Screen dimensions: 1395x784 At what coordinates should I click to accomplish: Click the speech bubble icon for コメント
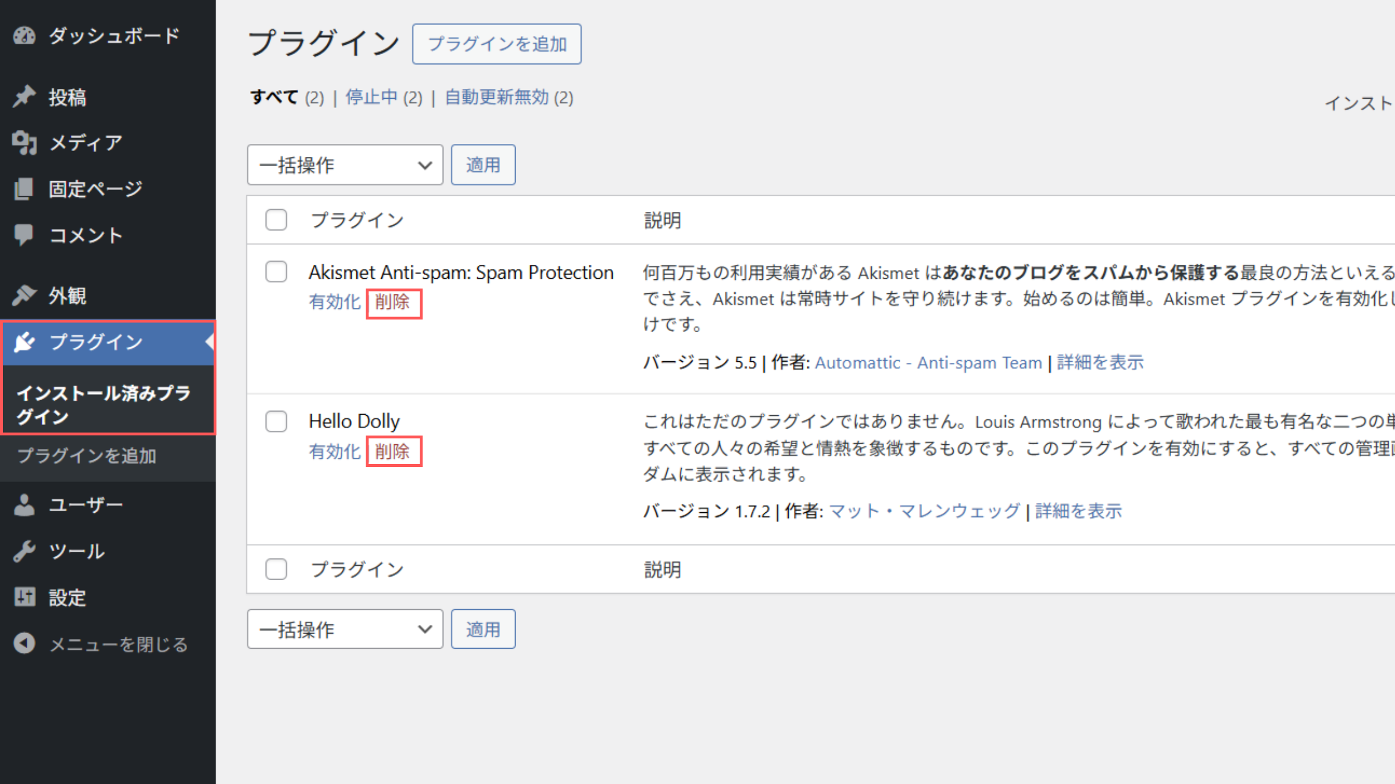(x=24, y=235)
